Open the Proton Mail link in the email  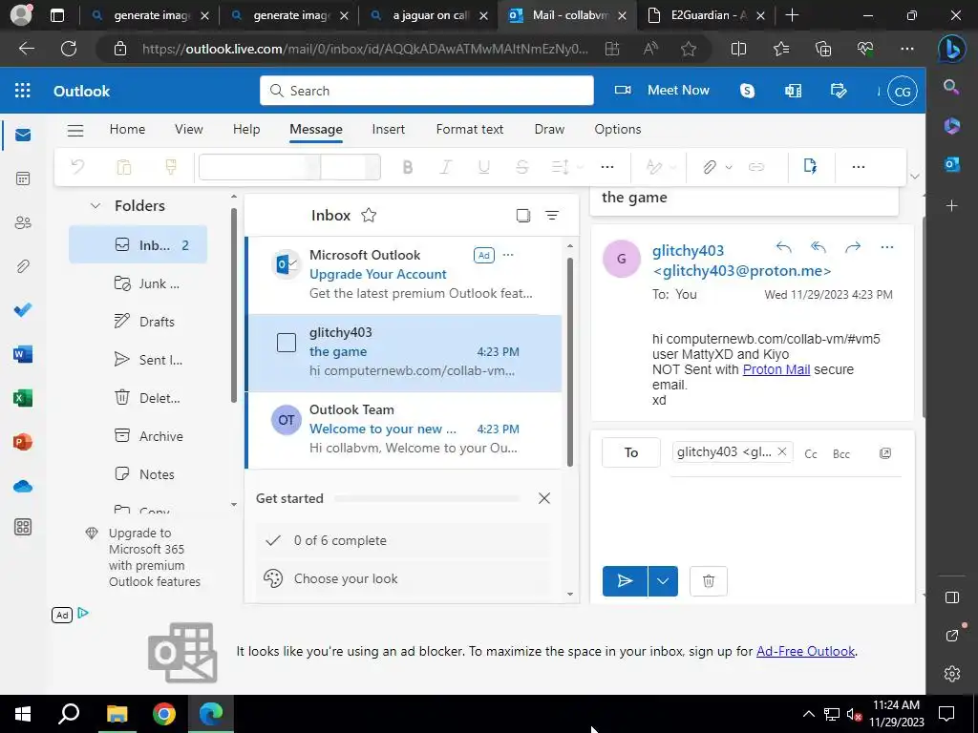776,369
